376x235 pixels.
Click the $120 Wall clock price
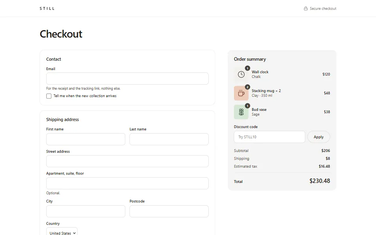[x=326, y=74]
